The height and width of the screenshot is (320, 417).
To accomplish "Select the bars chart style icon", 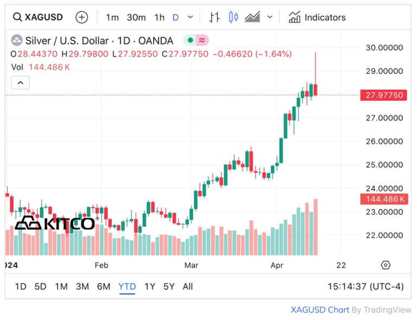I will 214,17.
